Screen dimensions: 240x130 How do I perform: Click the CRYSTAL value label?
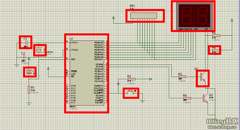pos(48,52)
